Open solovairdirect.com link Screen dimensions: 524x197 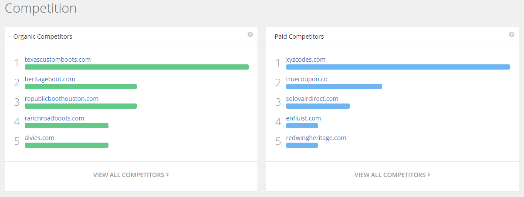coord(312,99)
